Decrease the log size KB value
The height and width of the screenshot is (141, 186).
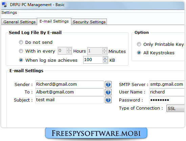pyautogui.click(x=105, y=61)
